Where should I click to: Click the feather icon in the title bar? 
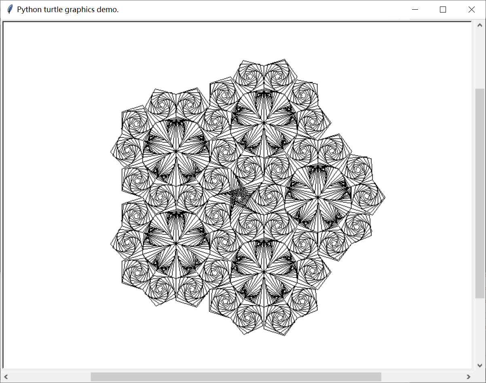[10, 9]
